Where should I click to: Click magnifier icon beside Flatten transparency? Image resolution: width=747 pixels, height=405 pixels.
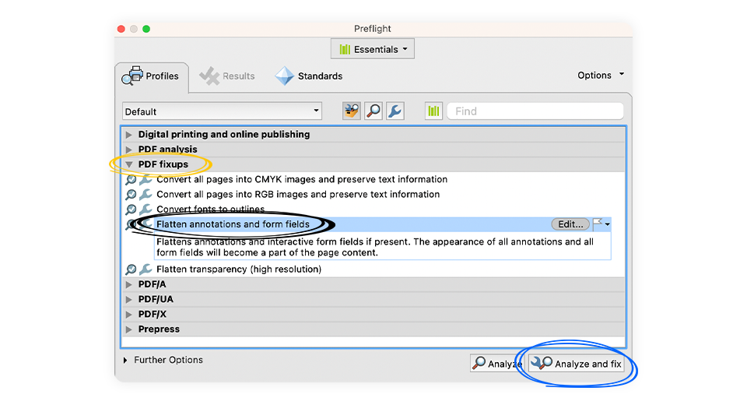click(x=131, y=269)
